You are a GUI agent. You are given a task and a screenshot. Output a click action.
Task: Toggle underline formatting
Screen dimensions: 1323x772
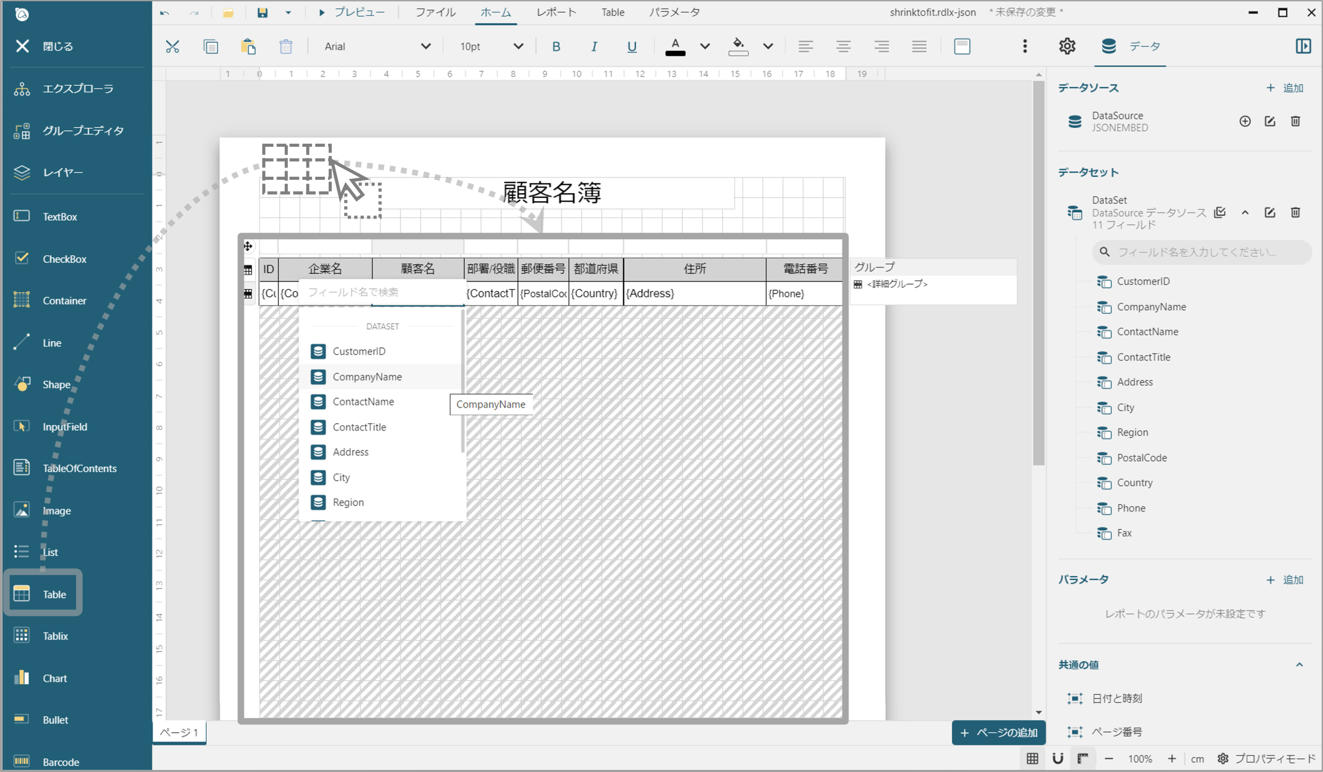632,47
